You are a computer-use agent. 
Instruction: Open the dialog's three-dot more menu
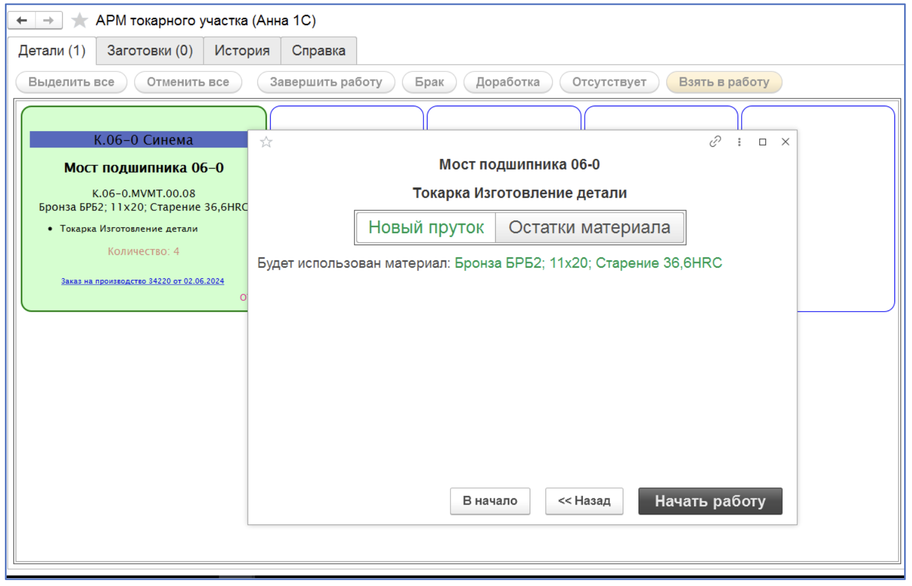point(739,142)
